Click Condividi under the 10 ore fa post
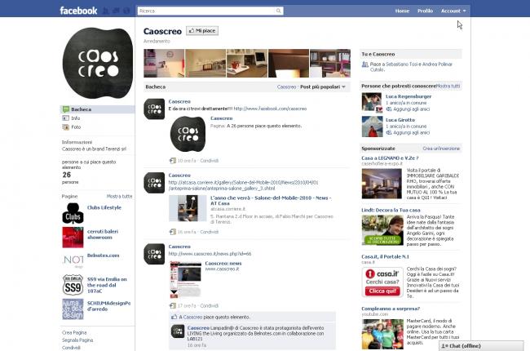The width and height of the screenshot is (530, 351). (210, 161)
